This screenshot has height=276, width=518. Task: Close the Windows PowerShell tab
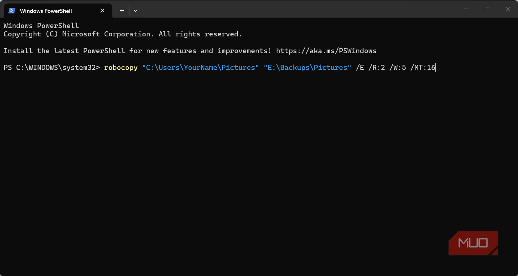coord(102,11)
